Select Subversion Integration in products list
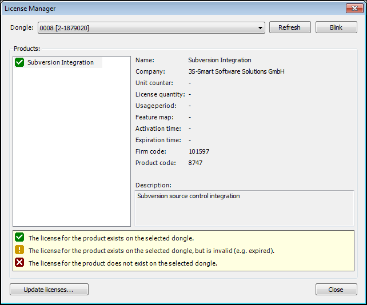This screenshot has width=367, height=305. 61,62
